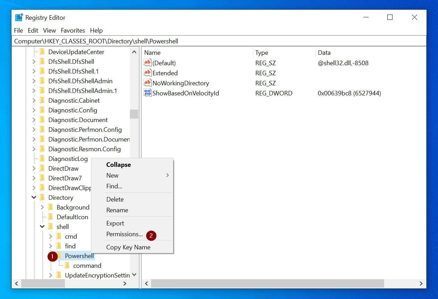Select Copy Key Name in context menu
438x299 pixels.
pyautogui.click(x=132, y=247)
